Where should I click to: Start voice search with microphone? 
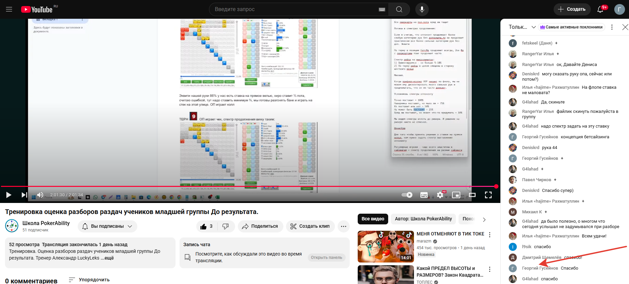422,9
